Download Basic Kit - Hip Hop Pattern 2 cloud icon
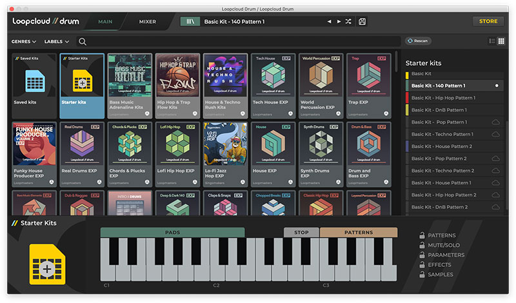The height and width of the screenshot is (303, 516). 495,195
